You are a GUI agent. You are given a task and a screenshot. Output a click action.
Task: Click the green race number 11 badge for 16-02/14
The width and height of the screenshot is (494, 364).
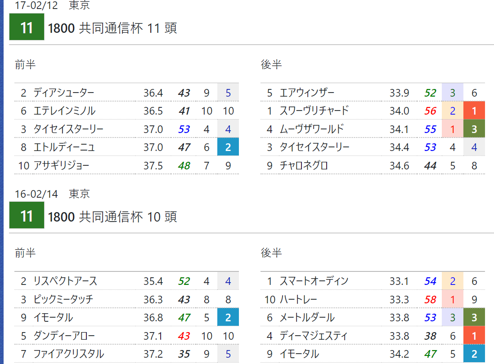(27, 215)
